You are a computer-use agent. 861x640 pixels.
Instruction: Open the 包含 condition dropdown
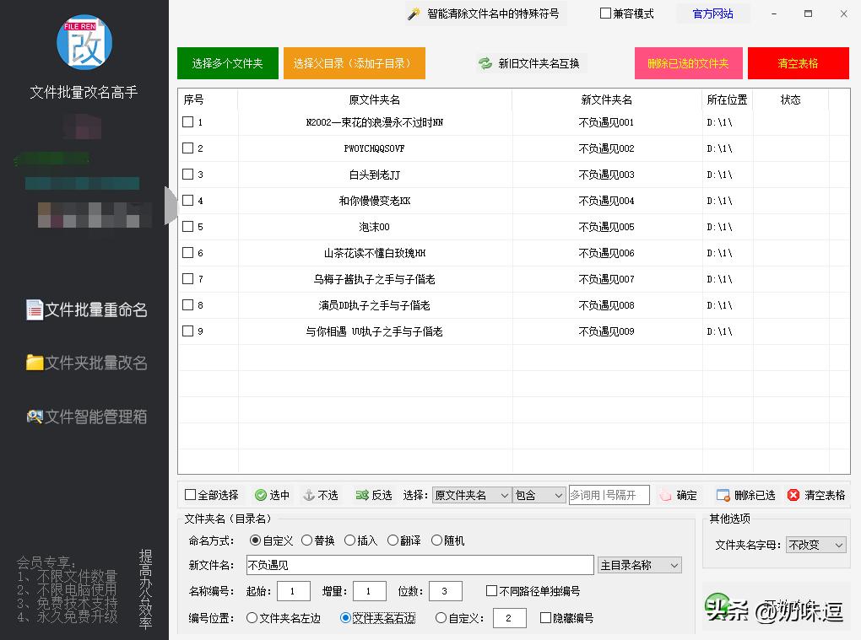(x=539, y=495)
